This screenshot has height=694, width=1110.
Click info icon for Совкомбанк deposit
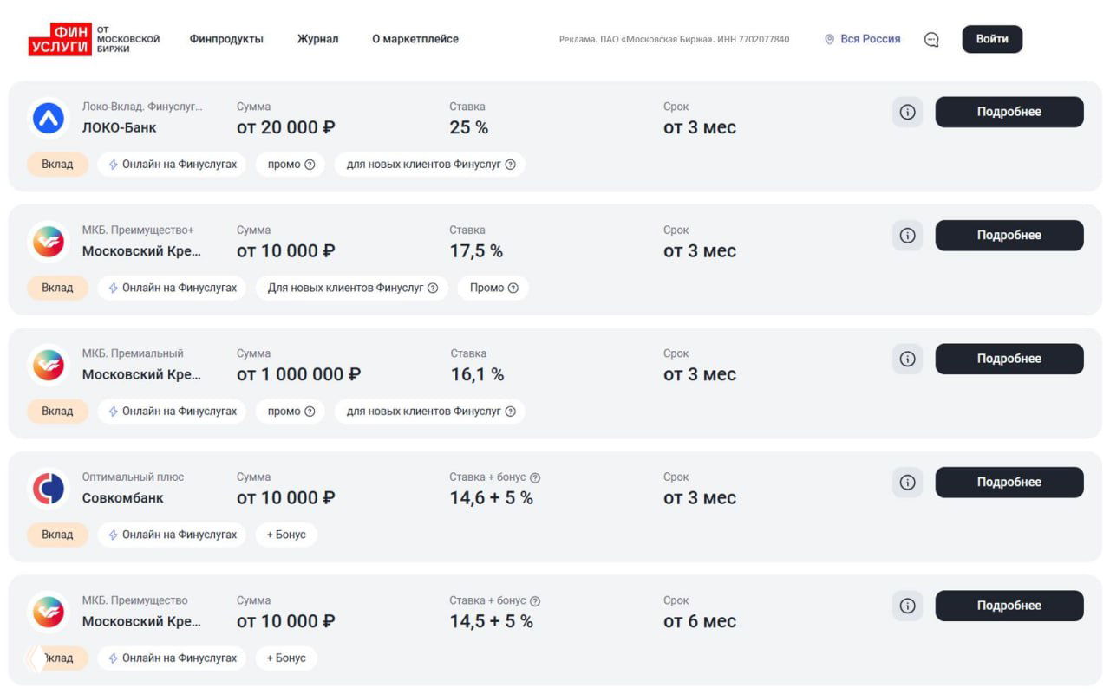point(907,483)
